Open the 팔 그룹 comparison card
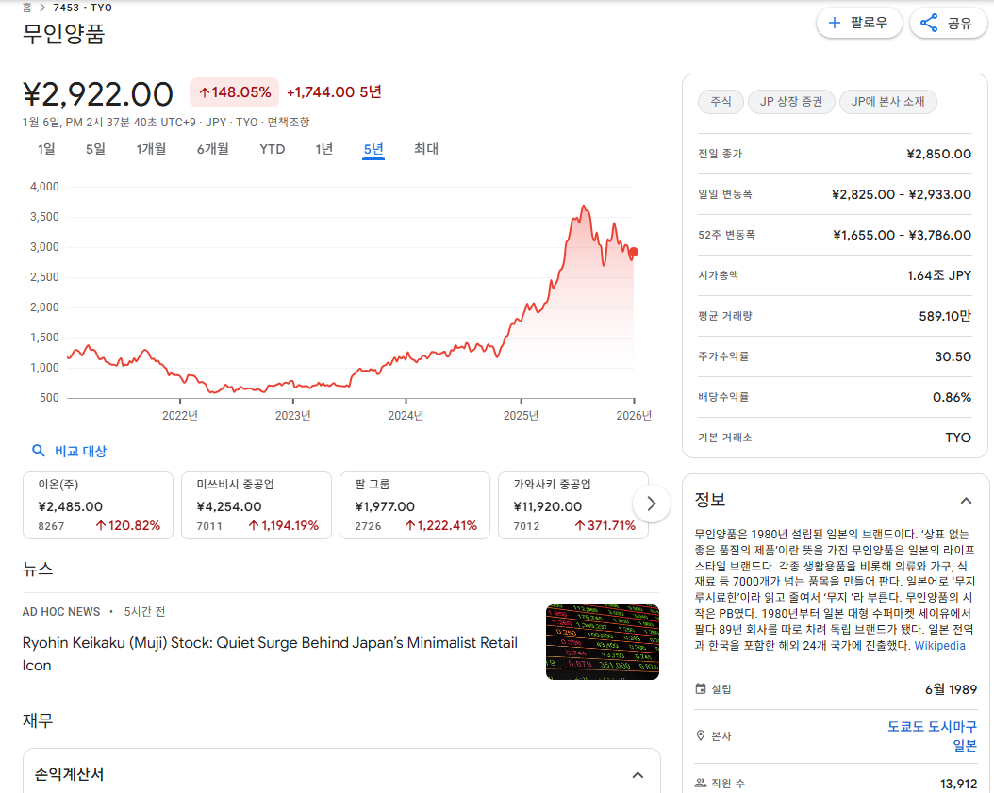This screenshot has width=994, height=793. click(415, 505)
